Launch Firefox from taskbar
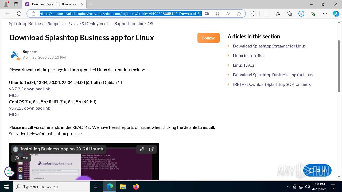Viewport: 342px width, 192px height. [136, 187]
